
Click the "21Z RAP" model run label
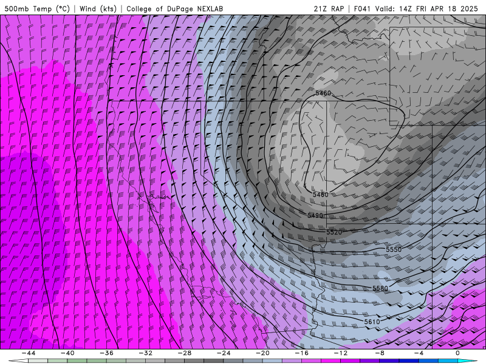pos(329,8)
